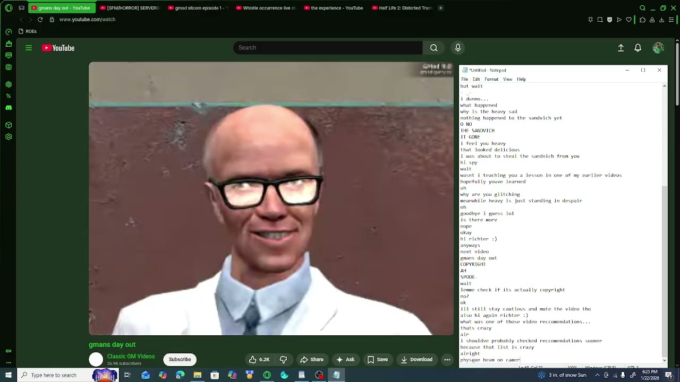Open the Windows notification center icon
The height and width of the screenshot is (382, 680).
pos(669,375)
